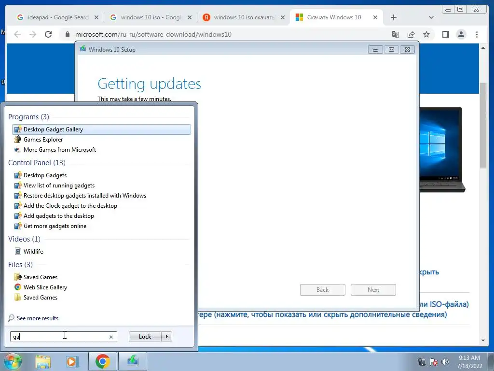This screenshot has width=494, height=371.
Task: Reload the page
Action: (x=48, y=34)
